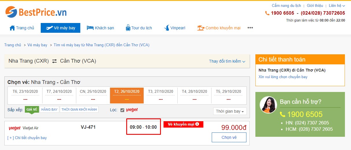
Task: Select date T6, 23/10/2020
Action: pyautogui.click(x=25, y=95)
